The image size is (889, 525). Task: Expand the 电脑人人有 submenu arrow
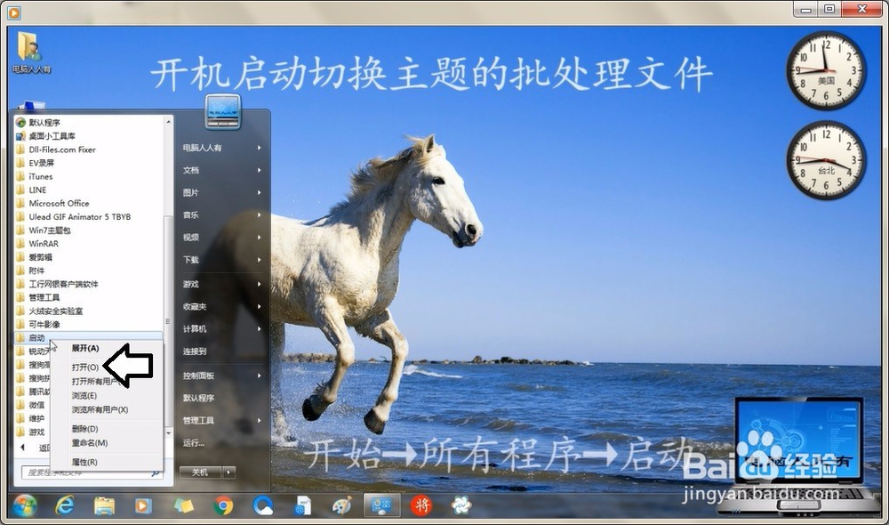point(259,148)
